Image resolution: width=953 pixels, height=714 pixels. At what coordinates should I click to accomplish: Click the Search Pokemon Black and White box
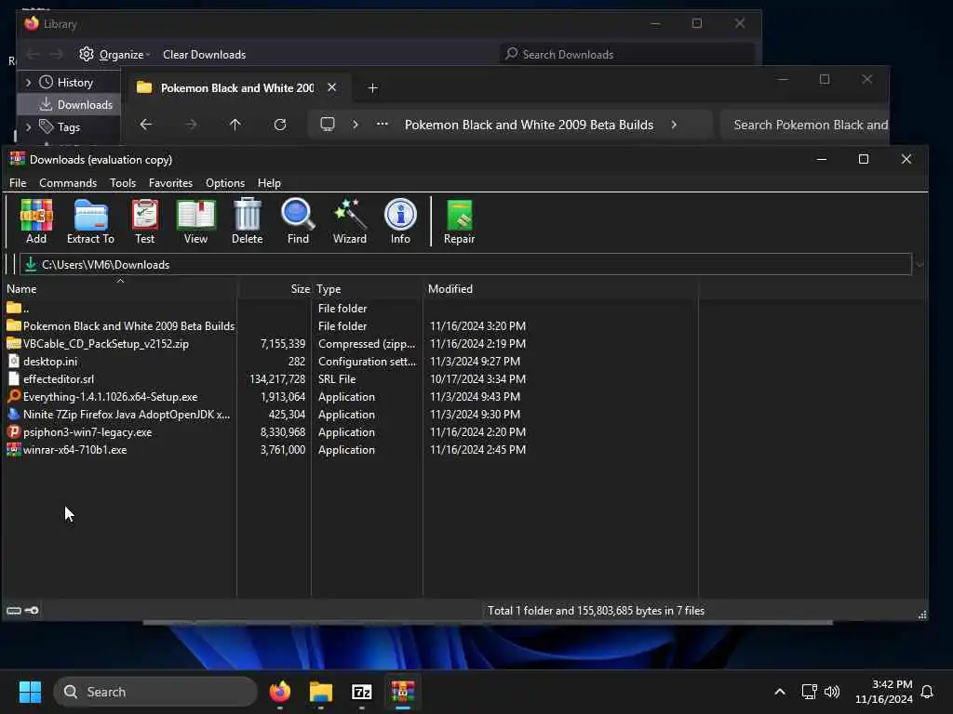point(805,125)
